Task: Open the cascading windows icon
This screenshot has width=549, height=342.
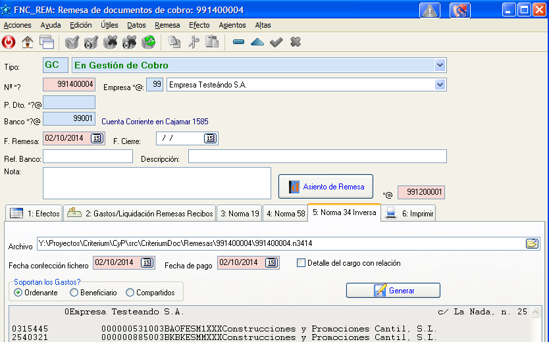Action: [47, 42]
